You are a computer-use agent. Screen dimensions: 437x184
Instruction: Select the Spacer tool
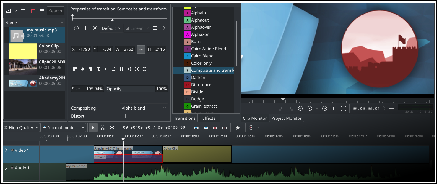pos(112,127)
